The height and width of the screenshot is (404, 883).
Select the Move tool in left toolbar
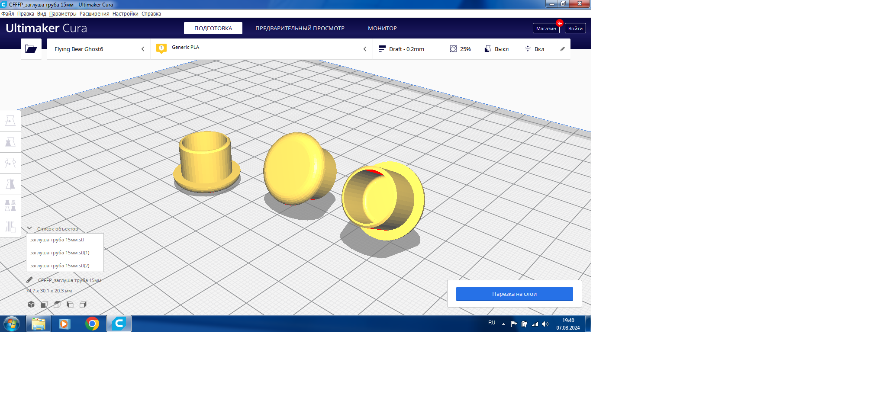(10, 121)
